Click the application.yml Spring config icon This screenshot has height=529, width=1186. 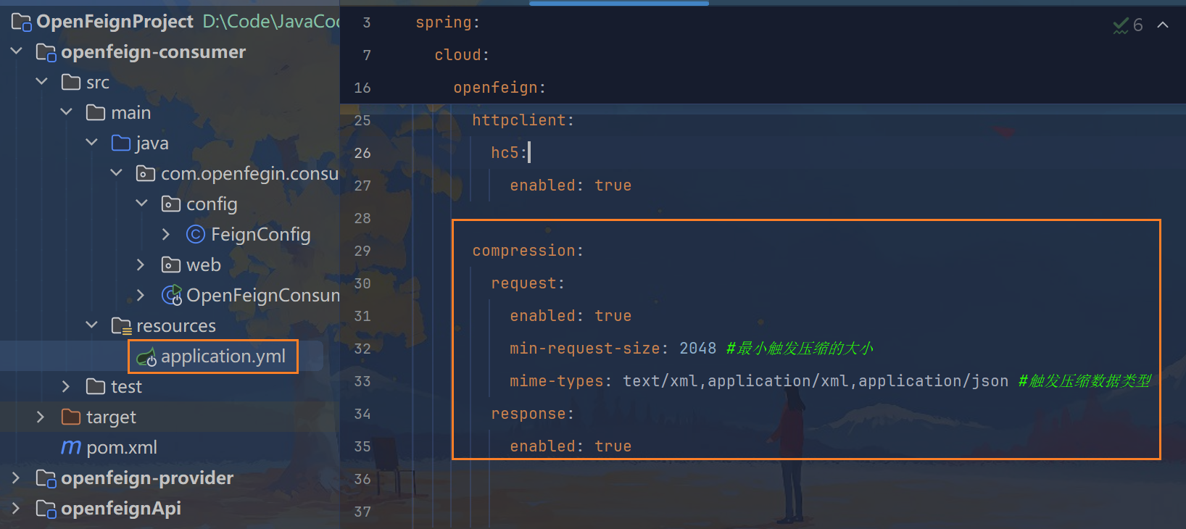(x=146, y=357)
